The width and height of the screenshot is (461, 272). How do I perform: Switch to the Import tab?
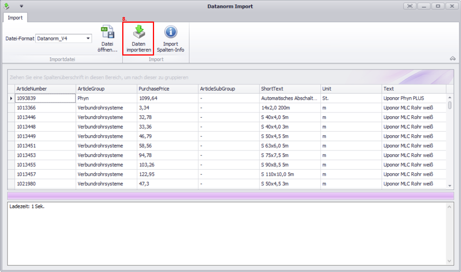[x=15, y=18]
